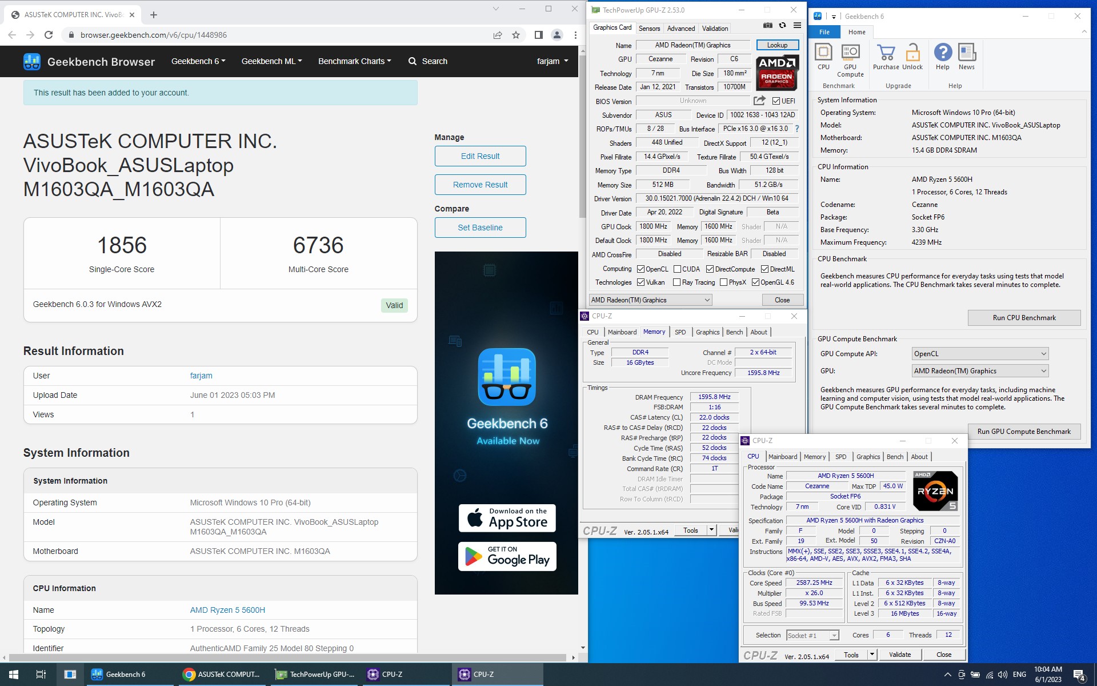Open AMD Ryzen 5 5600H link

[227, 610]
